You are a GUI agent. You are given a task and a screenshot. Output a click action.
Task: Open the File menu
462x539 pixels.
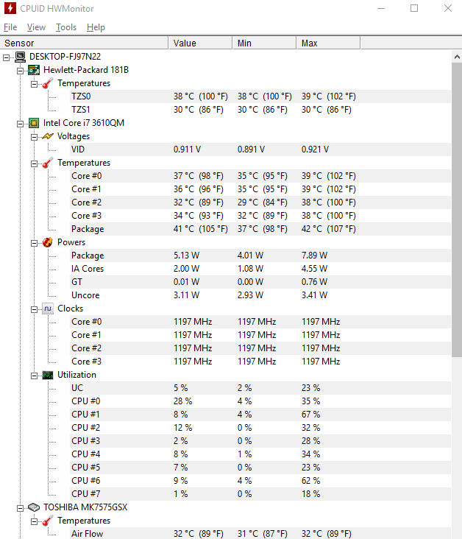10,27
